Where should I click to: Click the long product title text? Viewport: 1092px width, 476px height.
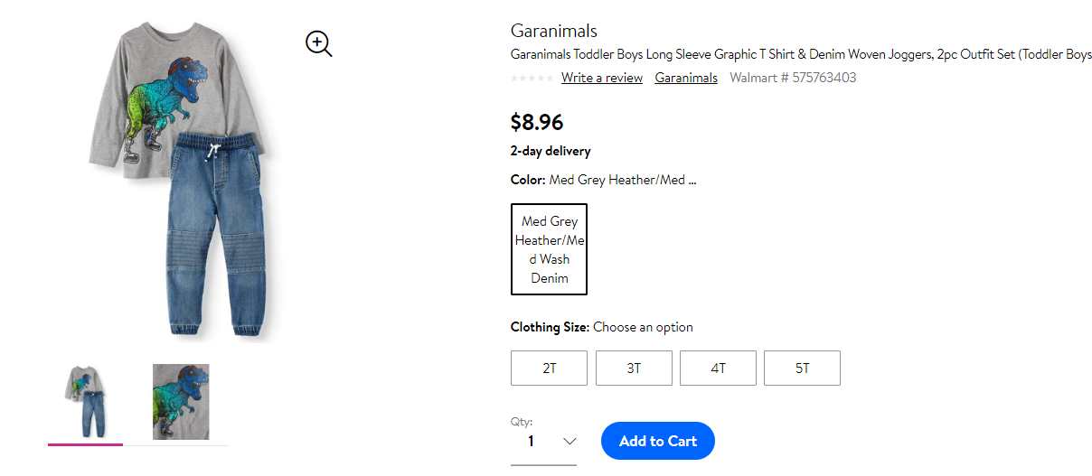click(801, 54)
